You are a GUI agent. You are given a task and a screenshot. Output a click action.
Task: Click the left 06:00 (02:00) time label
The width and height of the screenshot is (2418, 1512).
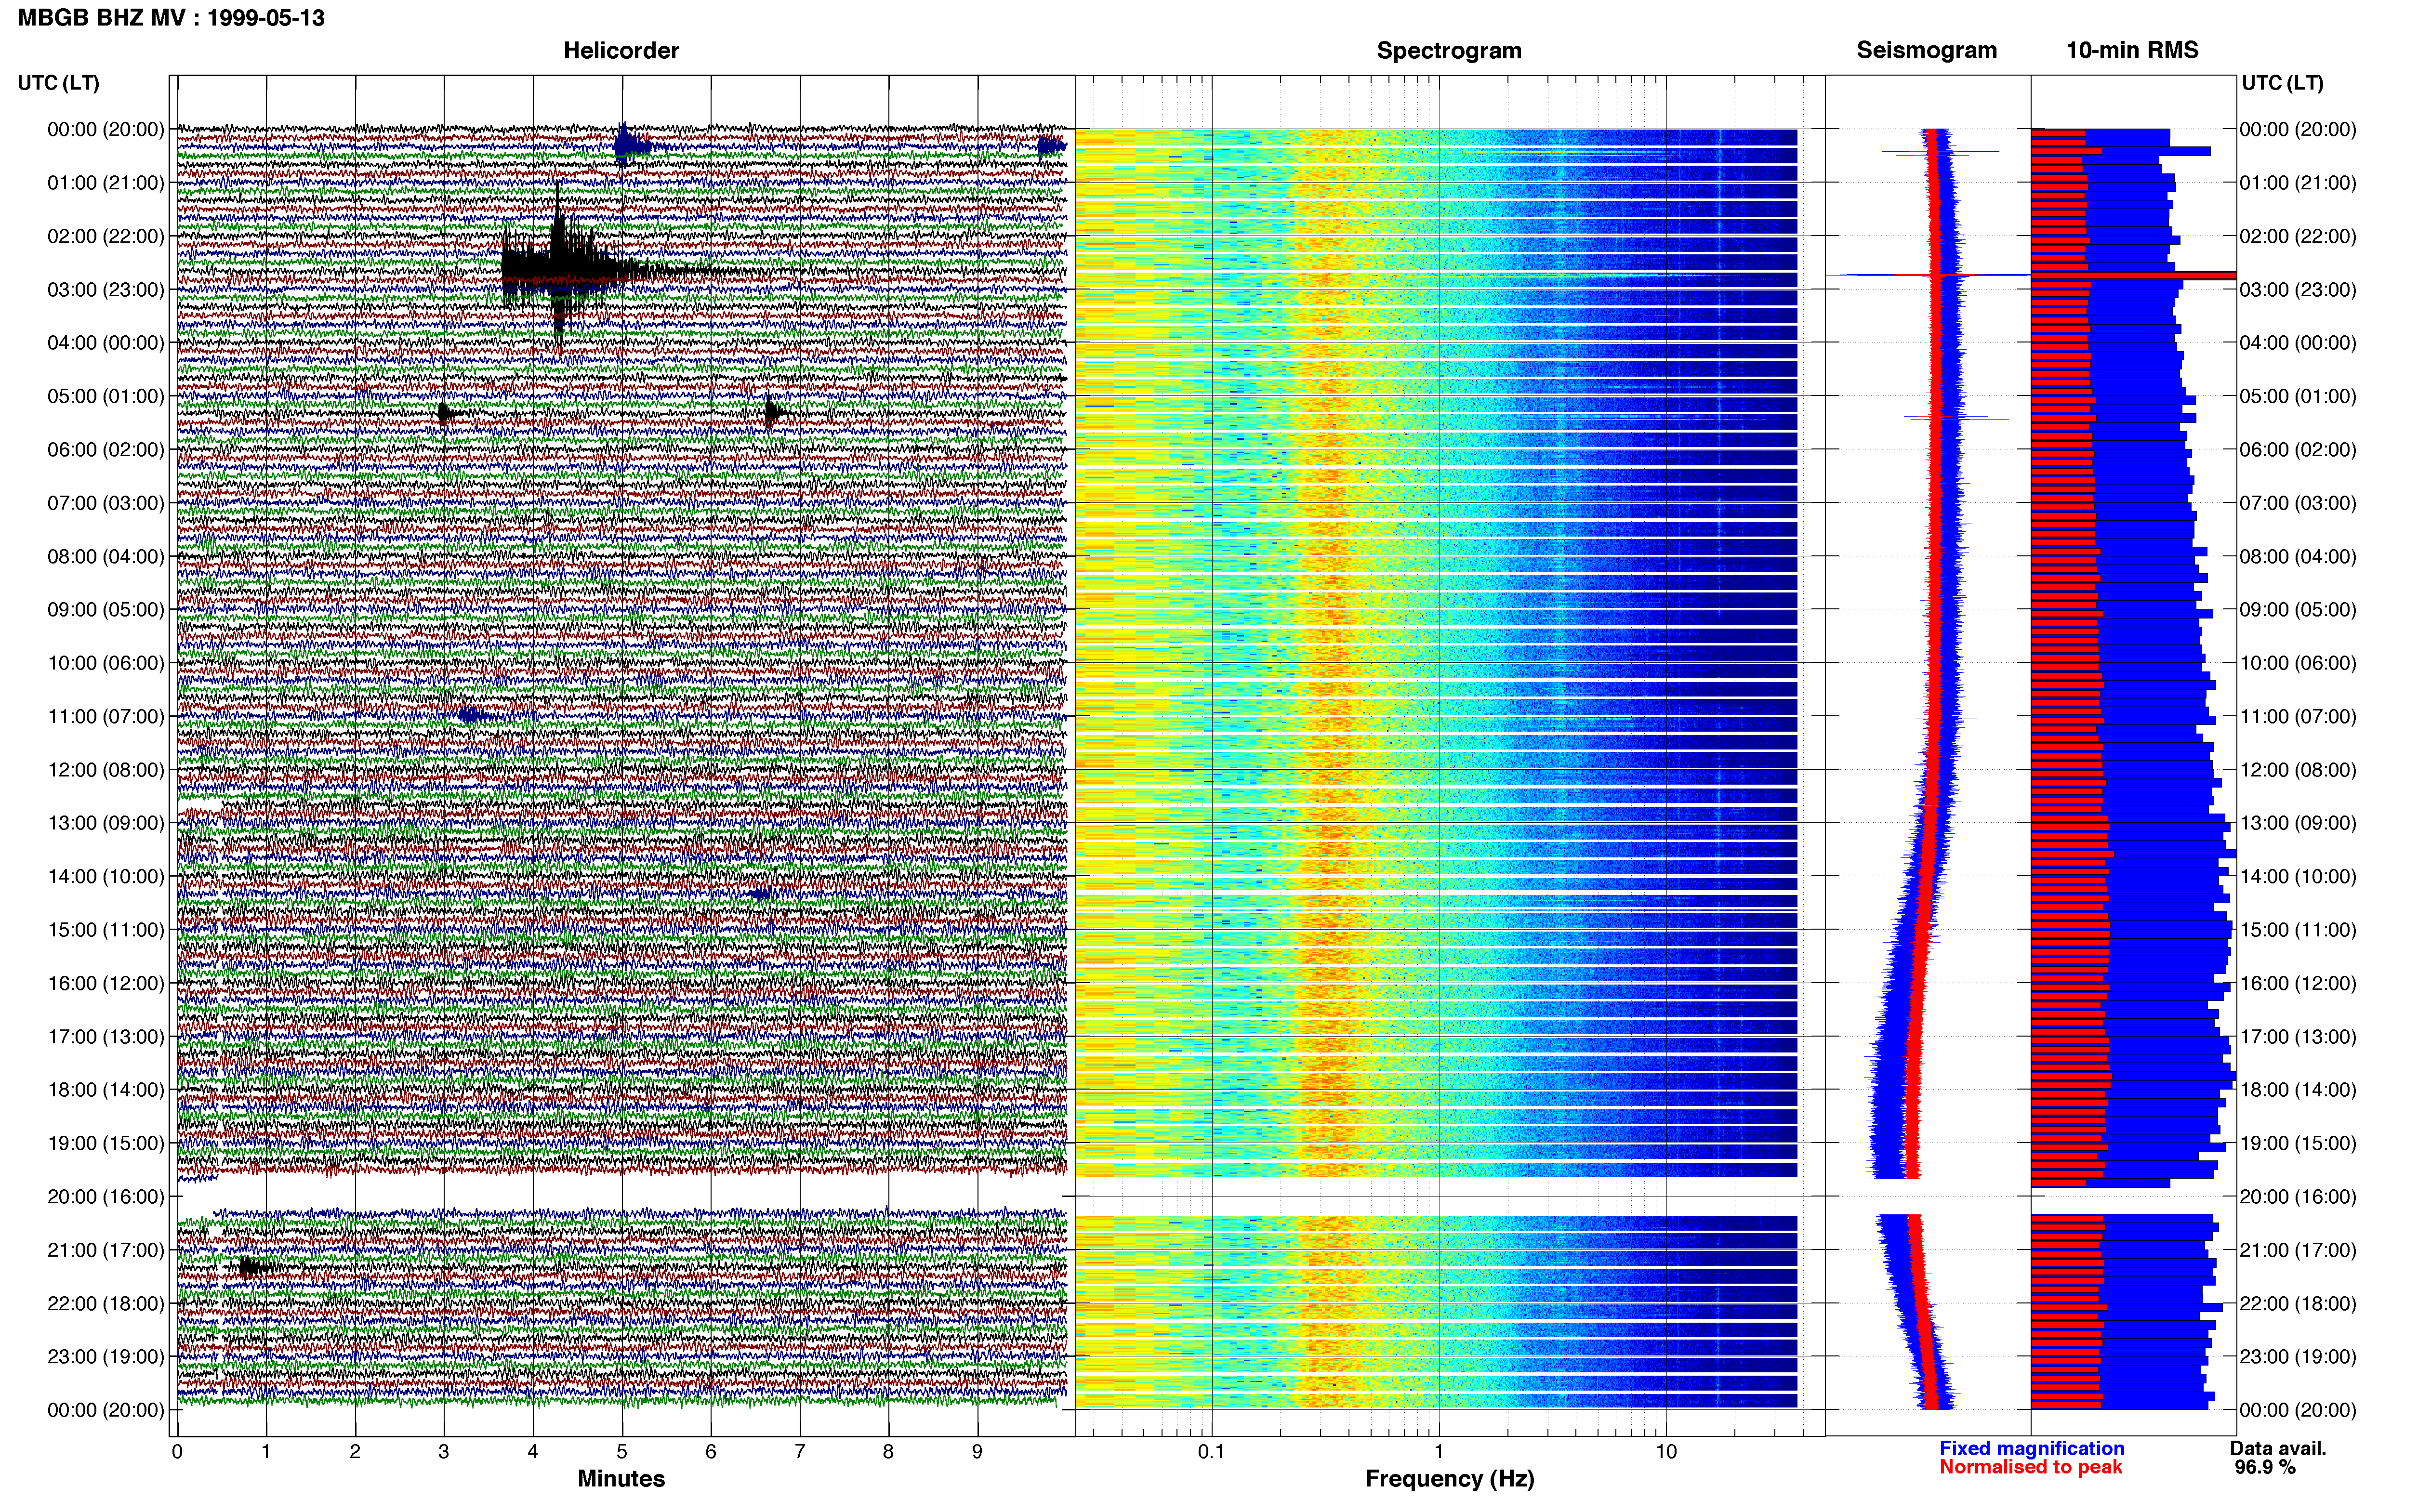point(106,449)
